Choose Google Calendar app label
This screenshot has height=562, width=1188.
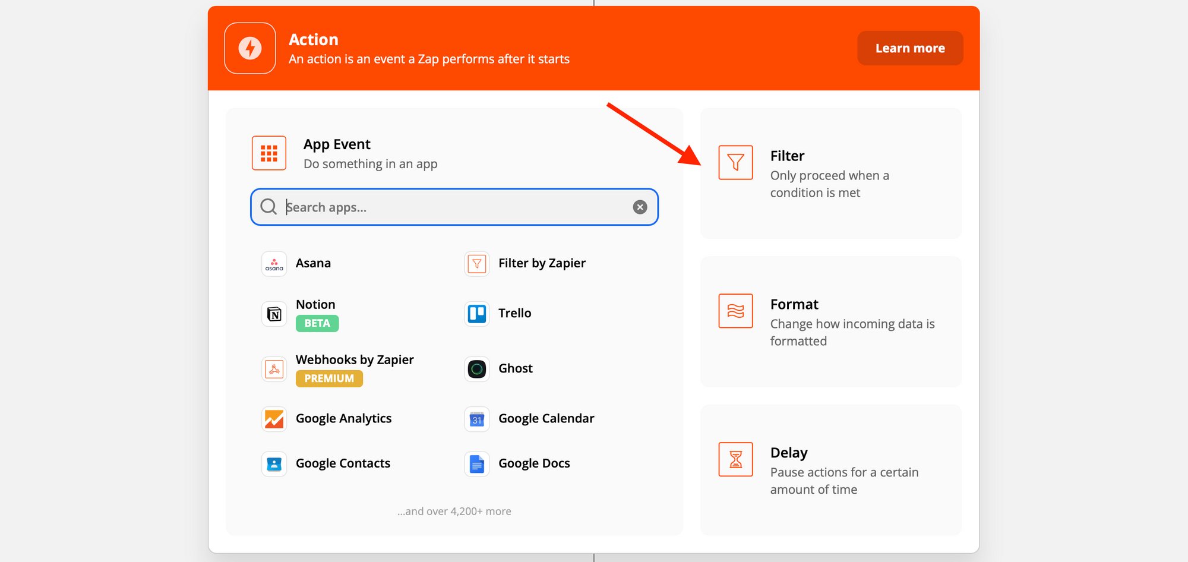tap(546, 419)
